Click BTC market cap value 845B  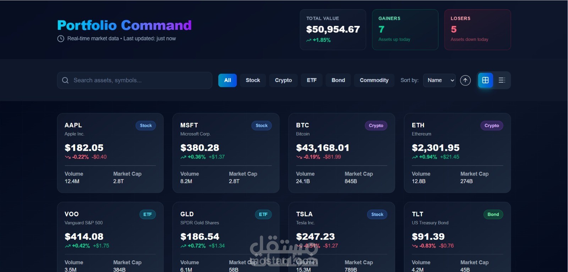pos(351,181)
